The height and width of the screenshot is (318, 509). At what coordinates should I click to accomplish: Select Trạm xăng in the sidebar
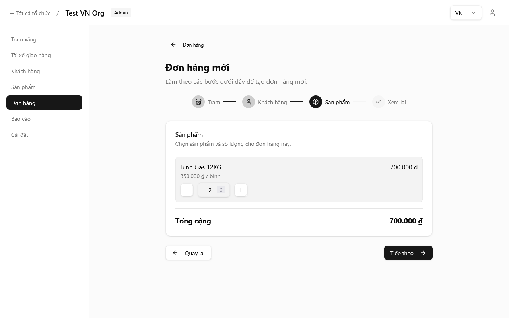click(23, 39)
